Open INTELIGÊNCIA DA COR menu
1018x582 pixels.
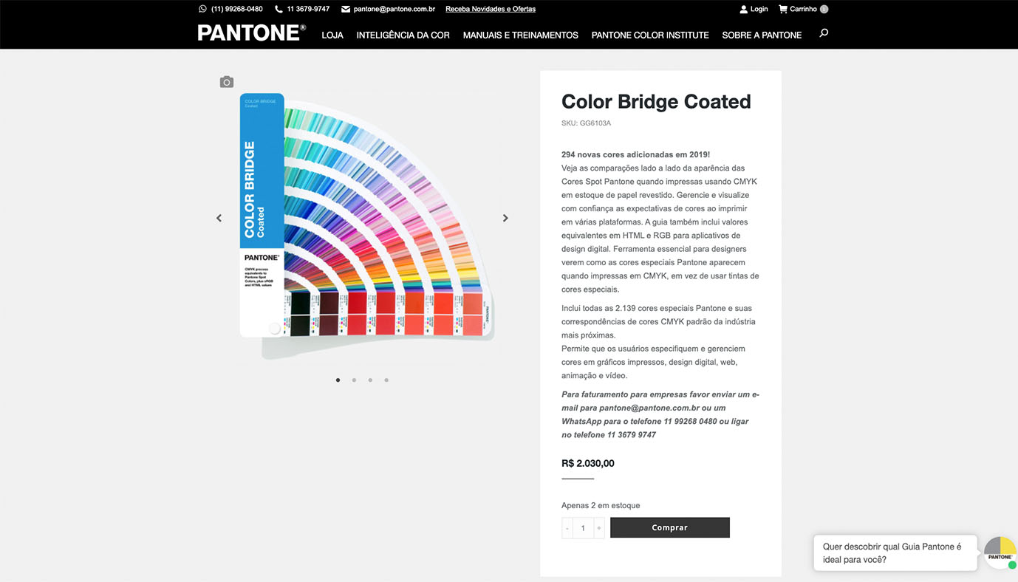click(x=403, y=35)
